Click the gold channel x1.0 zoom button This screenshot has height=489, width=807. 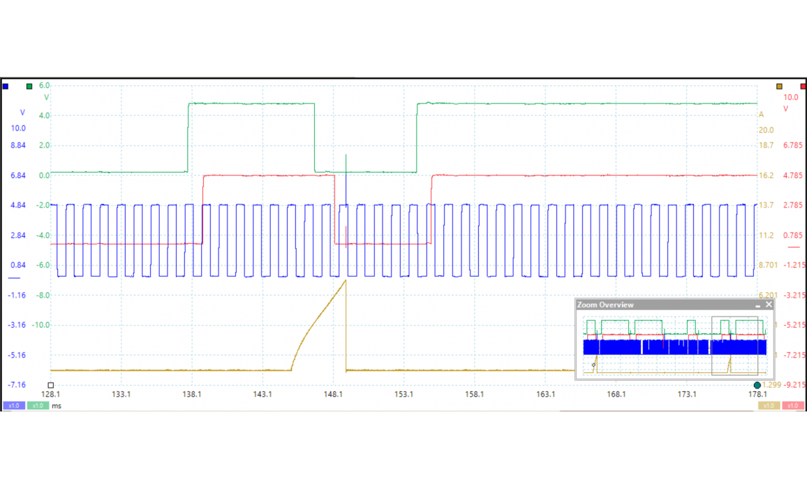click(x=769, y=406)
